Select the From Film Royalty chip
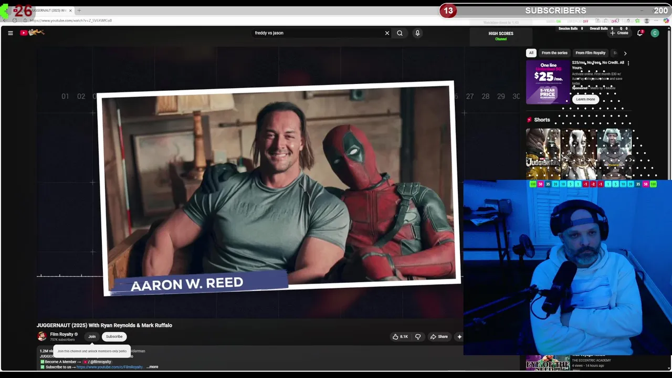 coord(590,53)
